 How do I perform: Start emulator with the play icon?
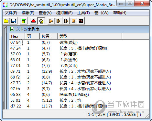pos(51,21)
